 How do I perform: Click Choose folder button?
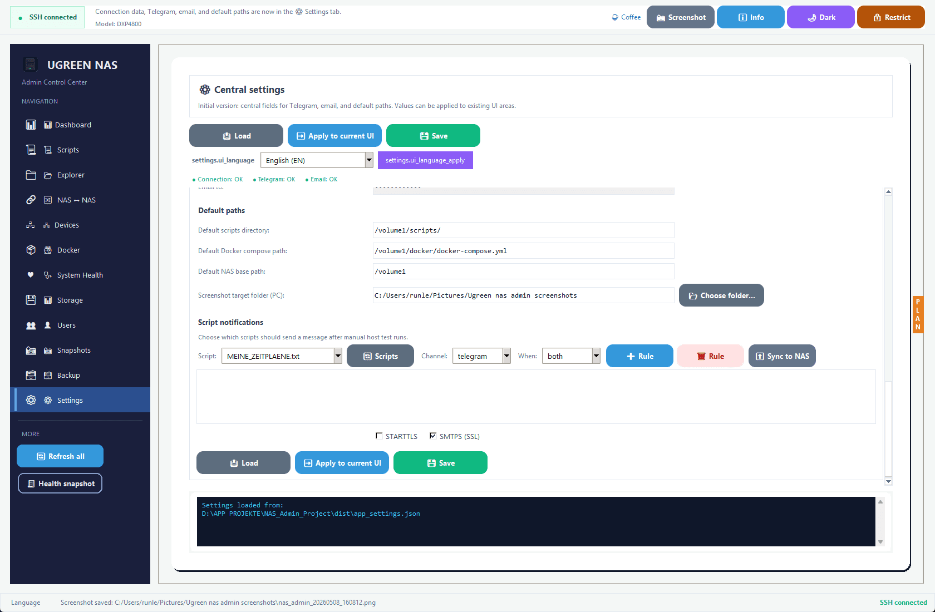722,295
